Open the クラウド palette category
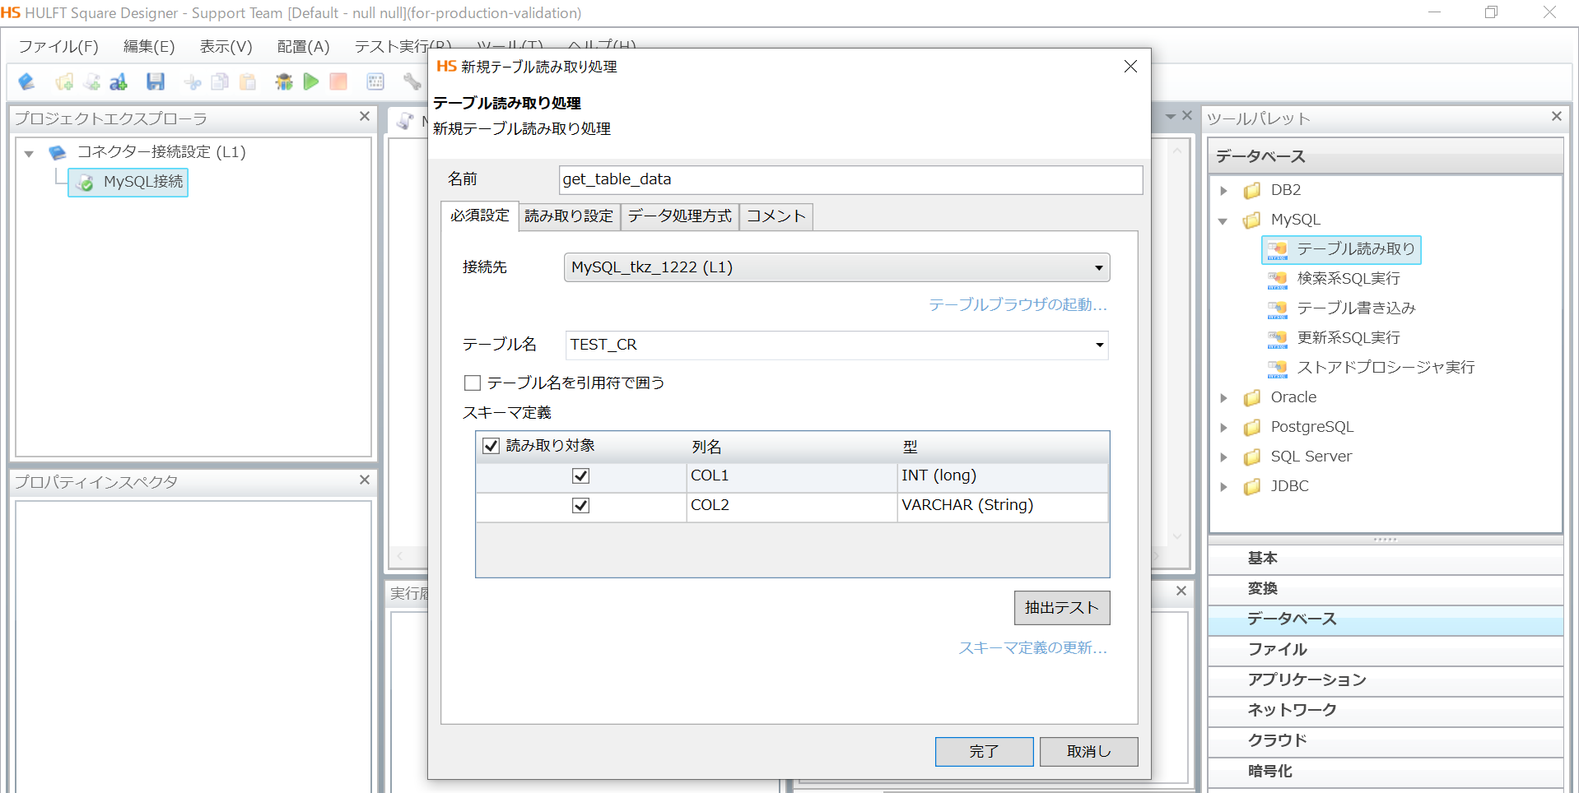 (x=1386, y=741)
